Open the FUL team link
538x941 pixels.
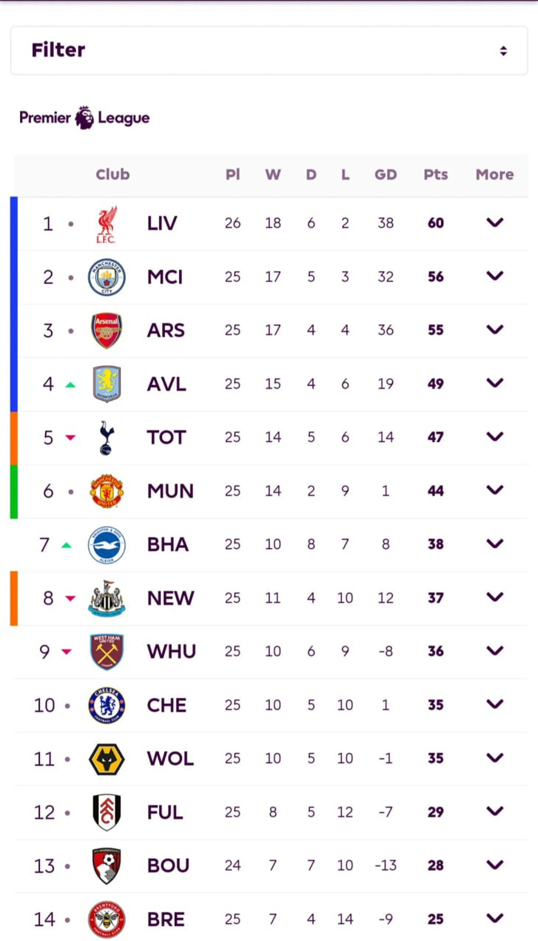coord(165,812)
